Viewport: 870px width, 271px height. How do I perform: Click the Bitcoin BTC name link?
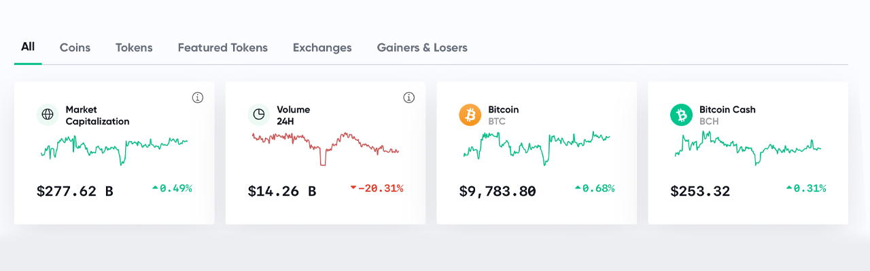(x=504, y=115)
